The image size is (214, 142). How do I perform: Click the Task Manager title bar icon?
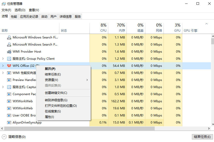tap(4, 4)
